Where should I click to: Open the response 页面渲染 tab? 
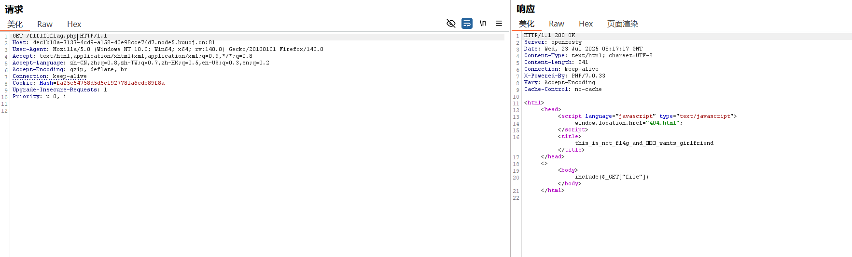tap(623, 24)
